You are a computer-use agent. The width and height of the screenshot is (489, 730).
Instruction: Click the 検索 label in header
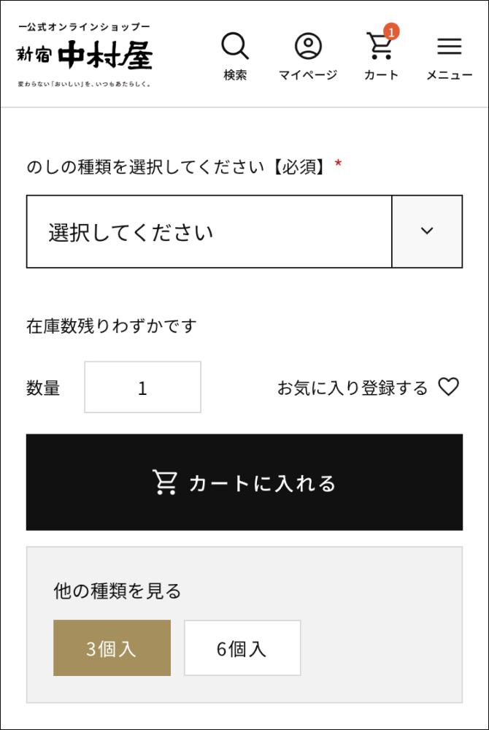tap(235, 74)
